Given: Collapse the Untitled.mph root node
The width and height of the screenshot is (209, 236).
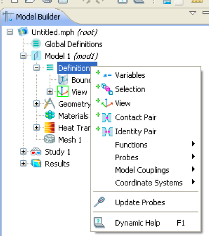Looking at the screenshot, I should 10,32.
